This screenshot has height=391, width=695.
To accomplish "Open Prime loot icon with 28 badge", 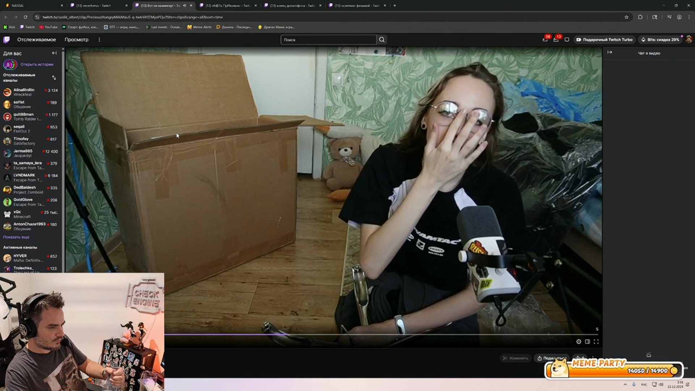I will click(545, 40).
